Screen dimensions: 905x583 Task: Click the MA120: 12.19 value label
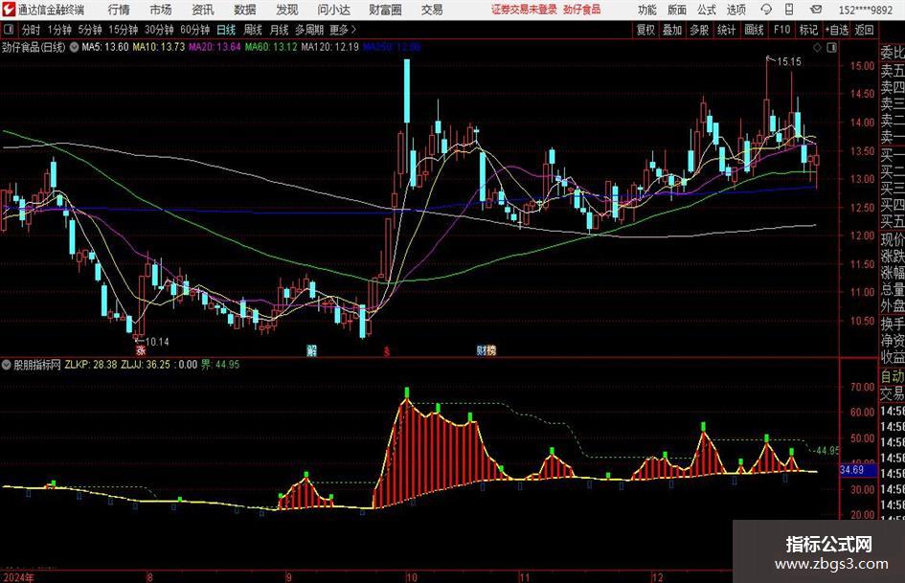tap(330, 47)
